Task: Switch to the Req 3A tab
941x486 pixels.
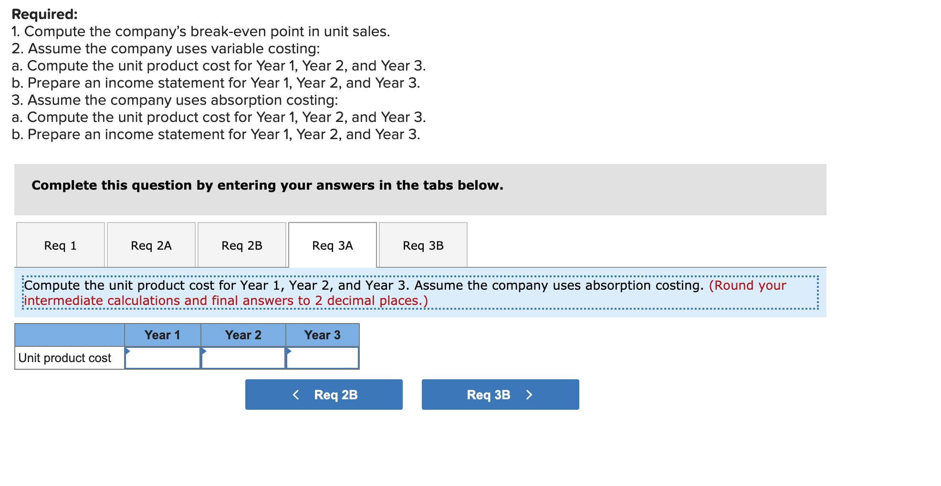Action: [332, 244]
